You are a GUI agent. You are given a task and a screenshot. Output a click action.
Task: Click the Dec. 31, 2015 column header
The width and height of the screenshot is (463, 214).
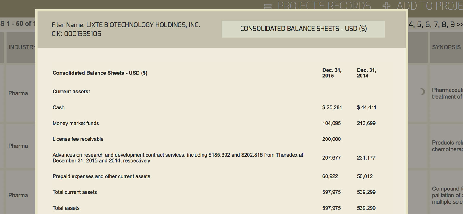[332, 73]
